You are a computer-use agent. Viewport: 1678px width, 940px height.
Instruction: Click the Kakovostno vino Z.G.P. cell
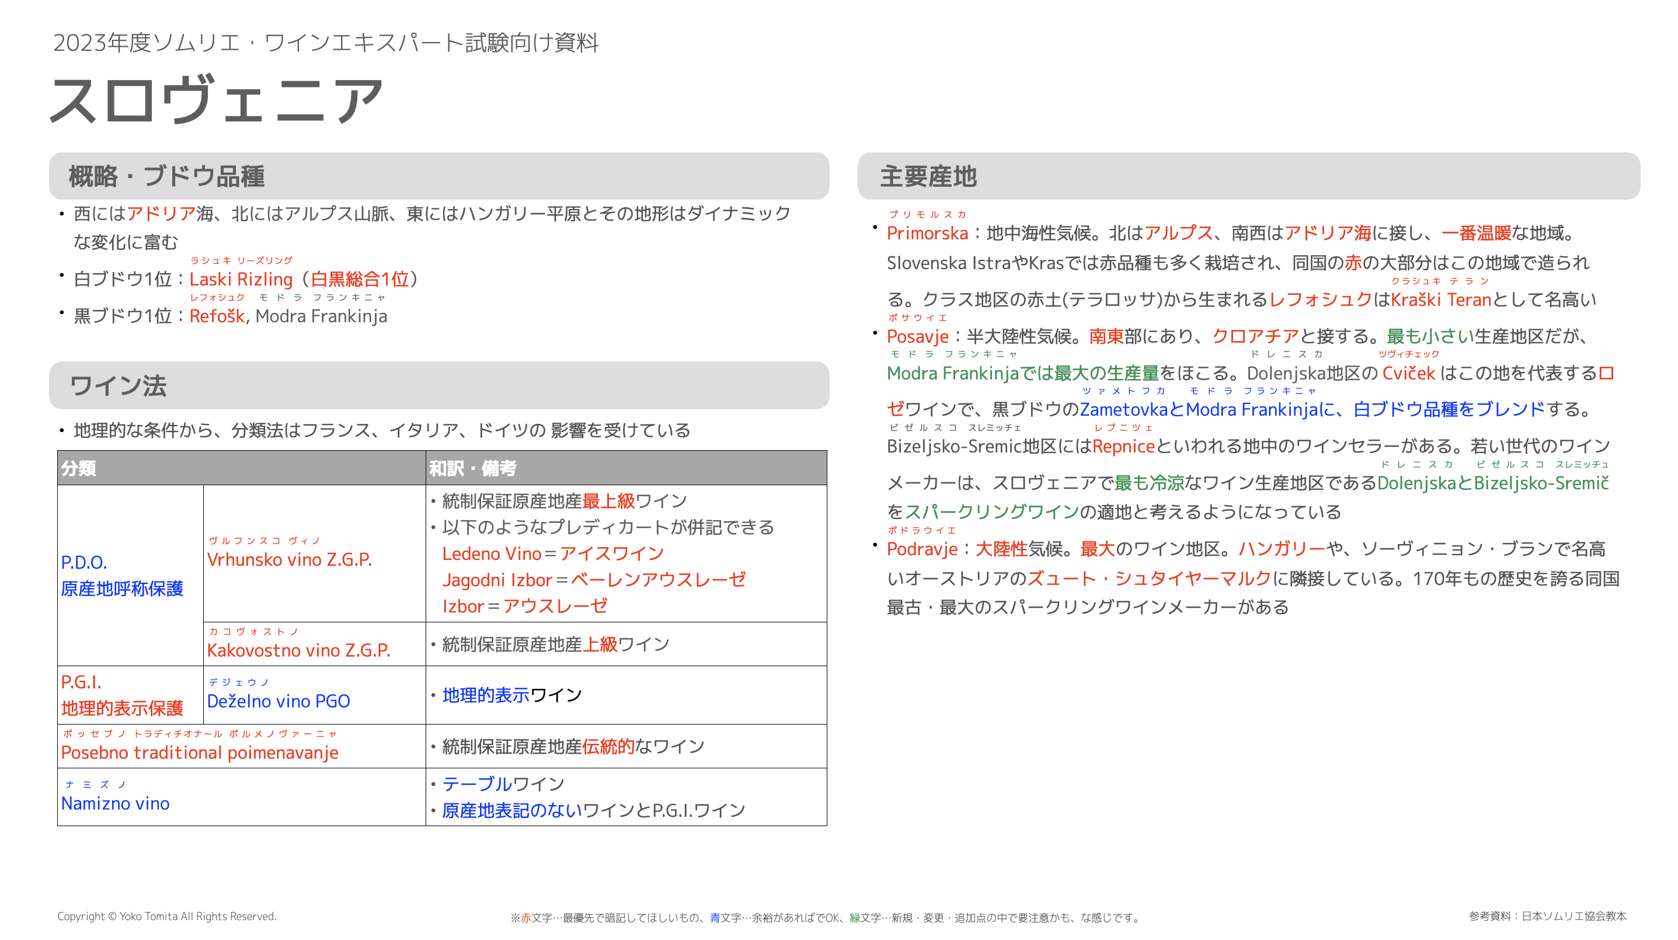pyautogui.click(x=315, y=643)
